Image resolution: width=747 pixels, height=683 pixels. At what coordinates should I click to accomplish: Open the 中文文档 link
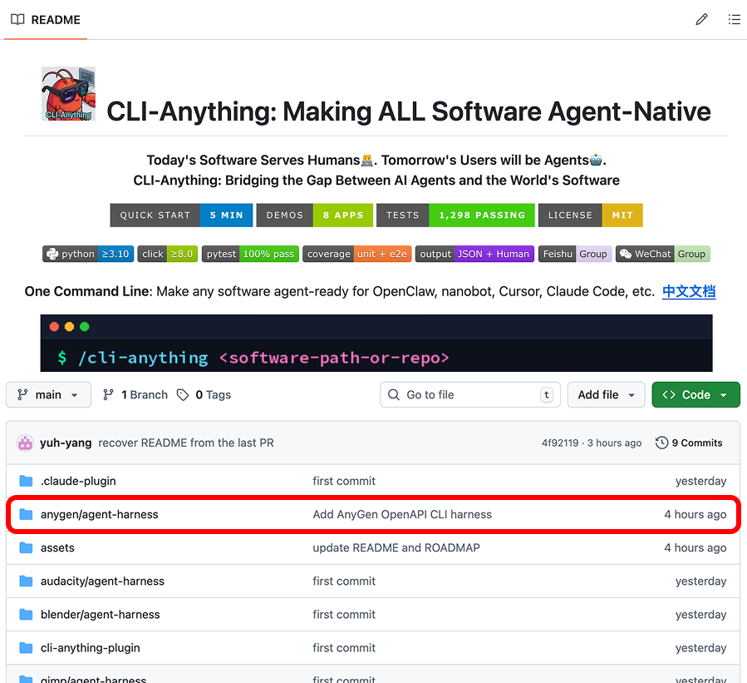[x=689, y=291]
